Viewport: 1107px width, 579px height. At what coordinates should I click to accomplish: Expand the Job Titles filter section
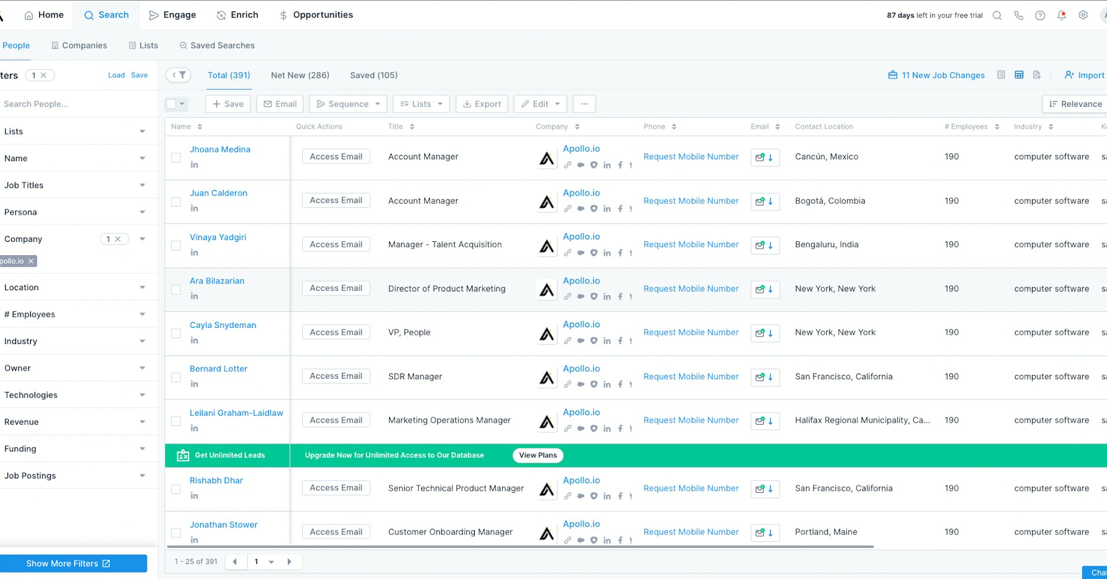79,185
